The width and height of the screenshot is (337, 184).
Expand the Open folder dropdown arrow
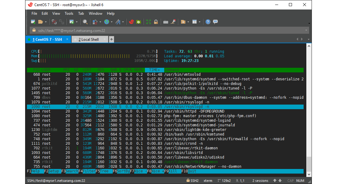(46, 22)
